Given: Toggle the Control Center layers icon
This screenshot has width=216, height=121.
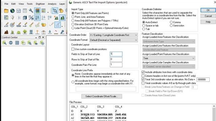Looking at the screenshot, I should pyautogui.click(x=37, y=11).
